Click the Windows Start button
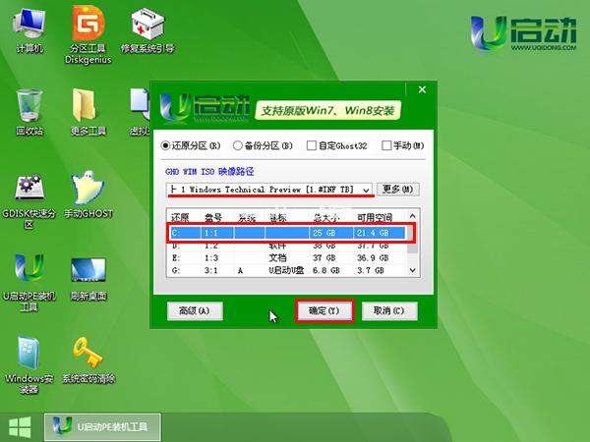590x442 pixels. (x=20, y=427)
